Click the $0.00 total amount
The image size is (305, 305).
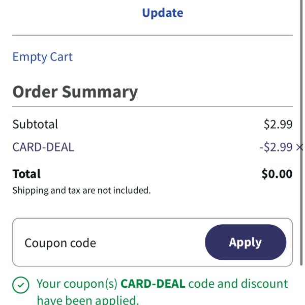[x=277, y=174]
